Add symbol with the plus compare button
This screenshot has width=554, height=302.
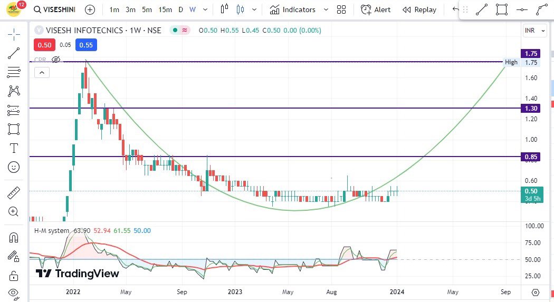click(90, 9)
